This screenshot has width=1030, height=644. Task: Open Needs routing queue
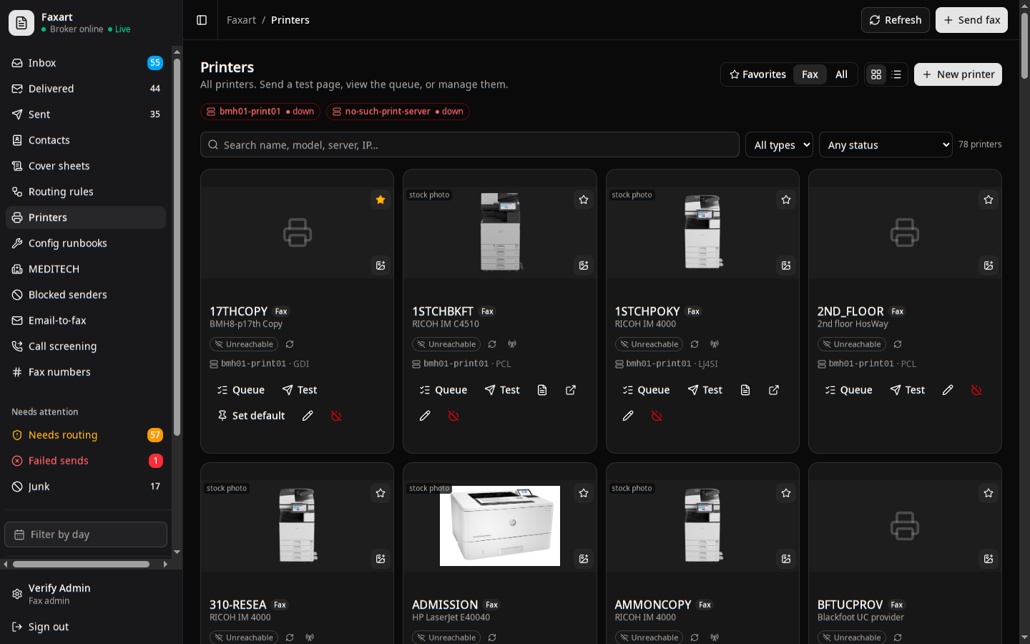pos(86,435)
